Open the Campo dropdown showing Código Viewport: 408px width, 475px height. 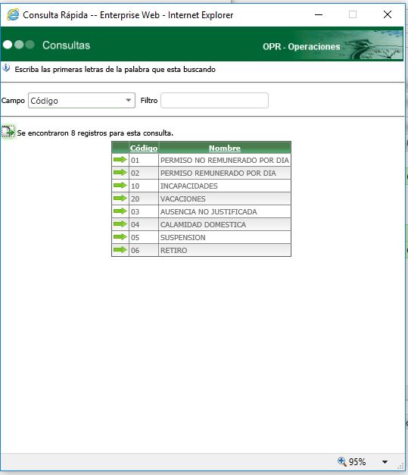tap(82, 100)
